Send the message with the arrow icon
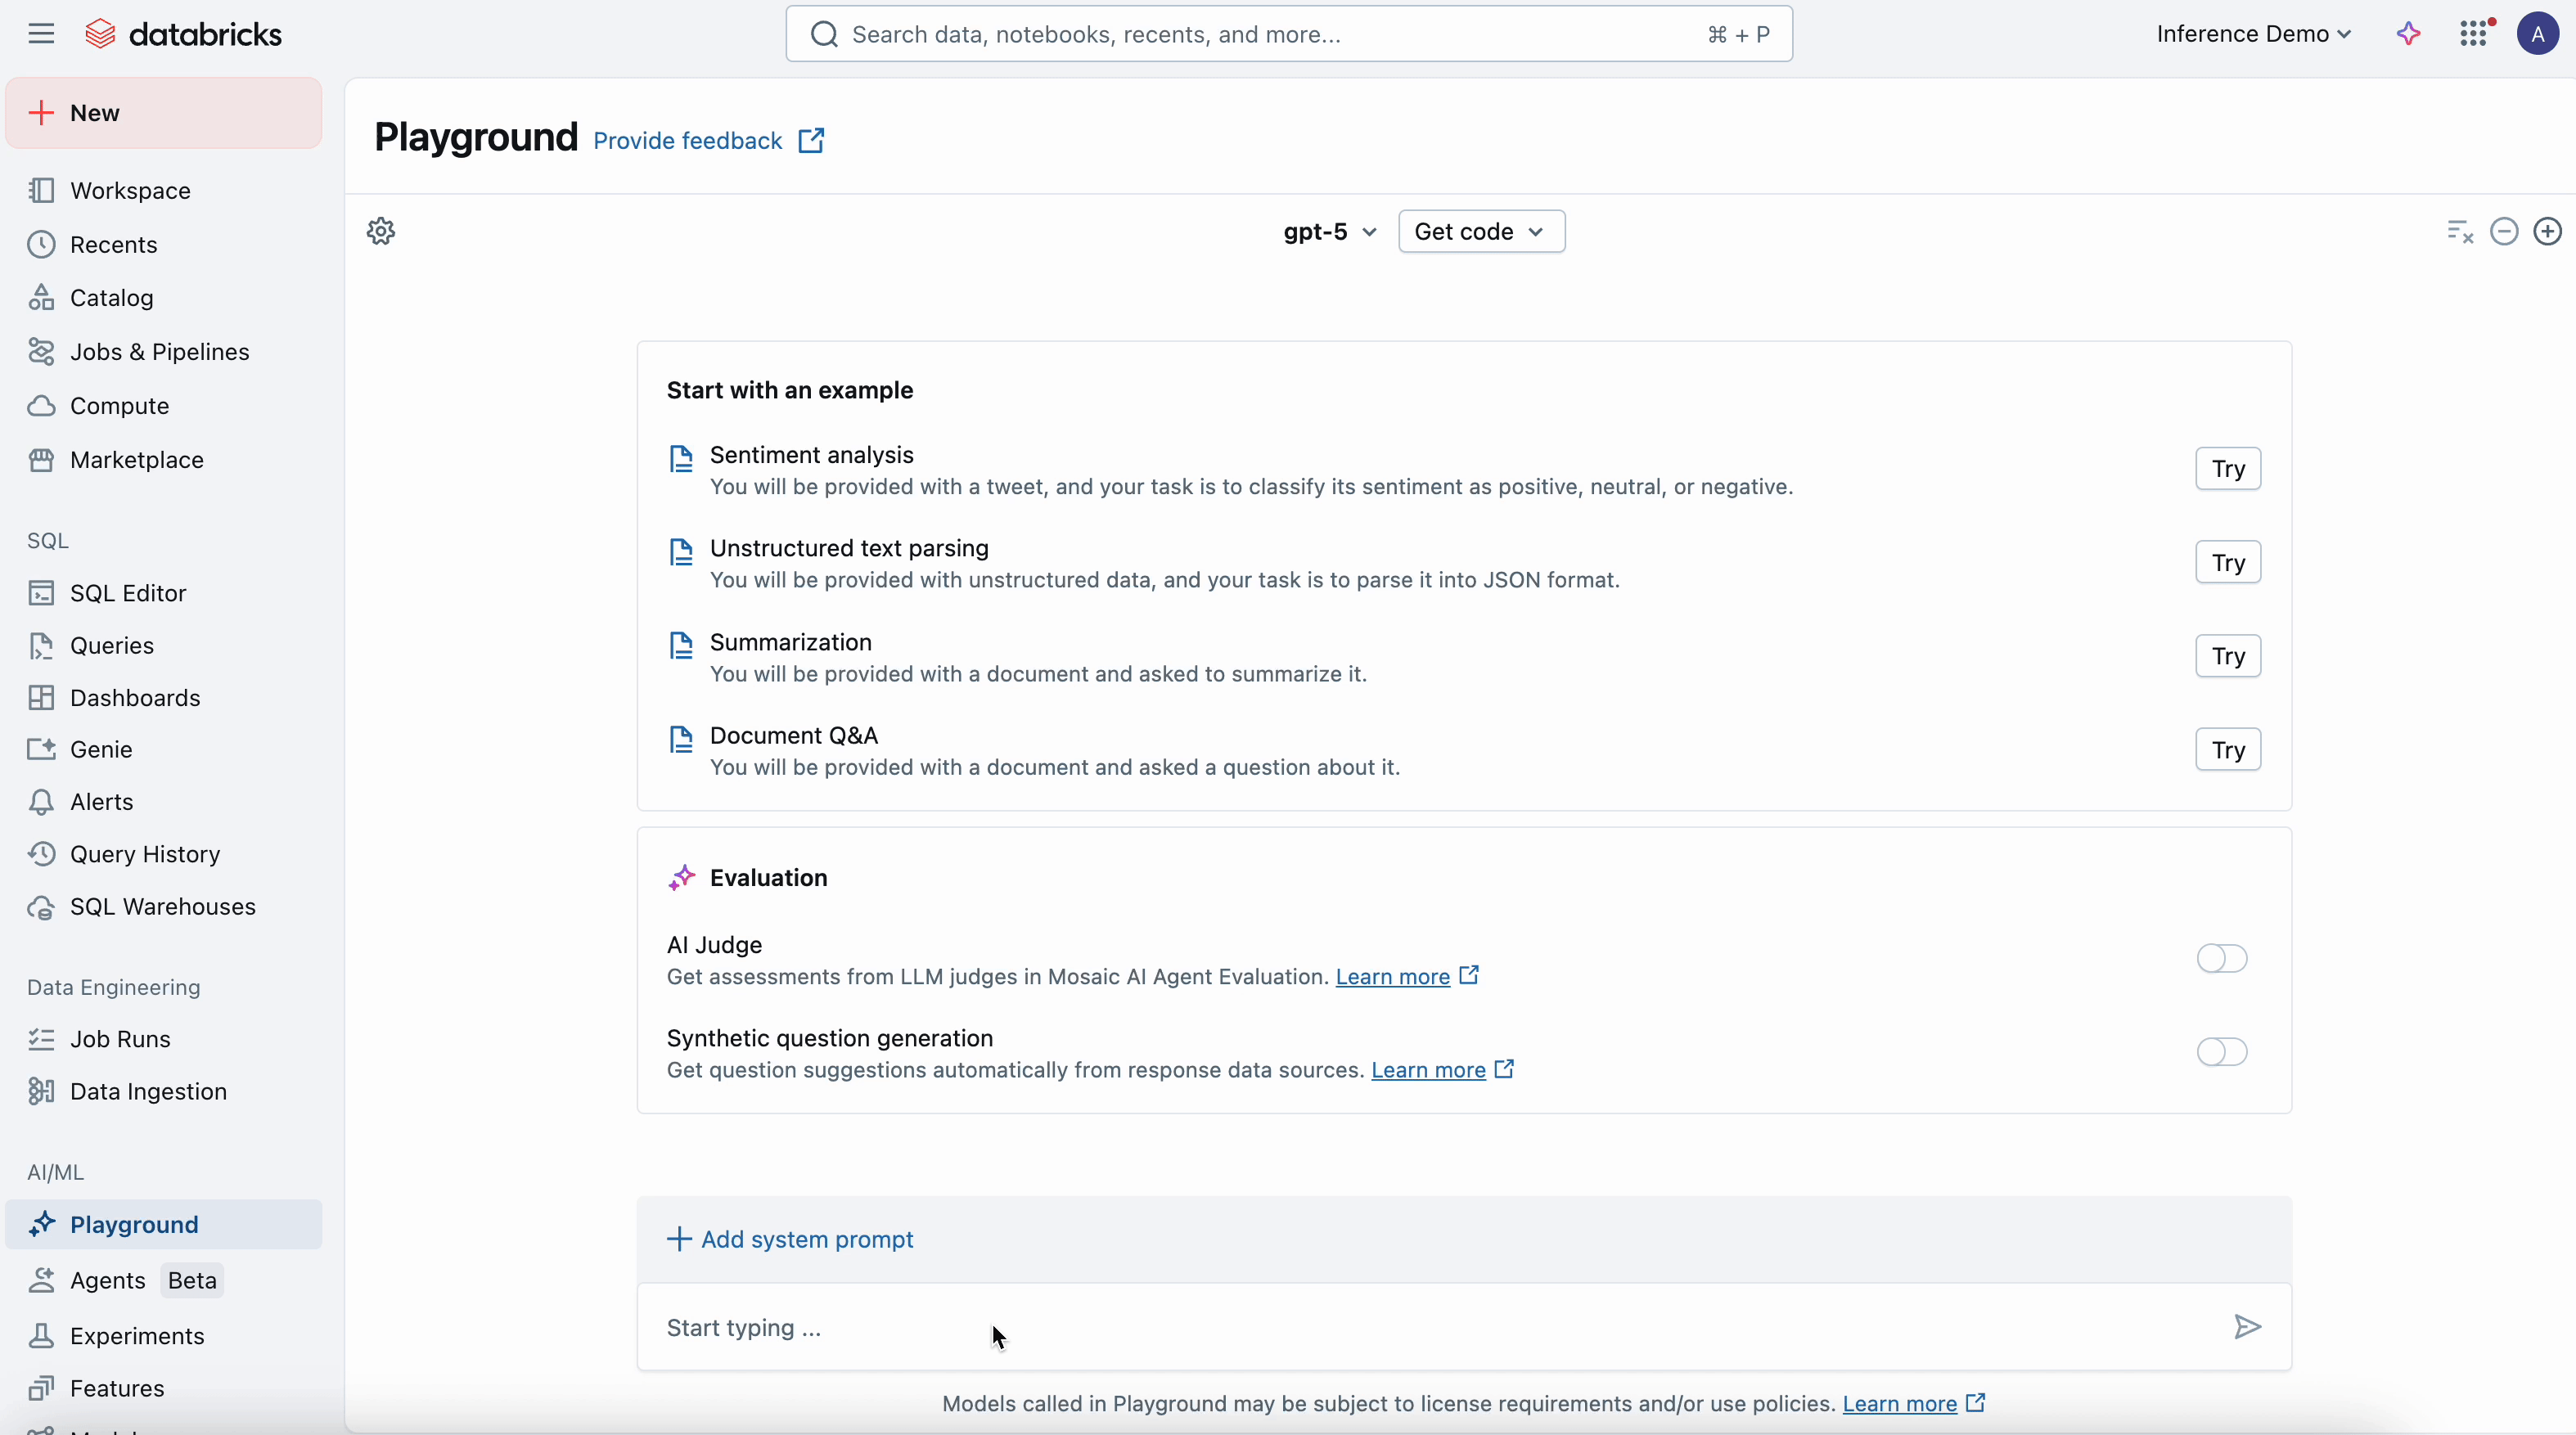The image size is (2576, 1435). point(2247,1327)
